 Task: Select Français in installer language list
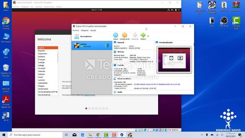point(47,60)
